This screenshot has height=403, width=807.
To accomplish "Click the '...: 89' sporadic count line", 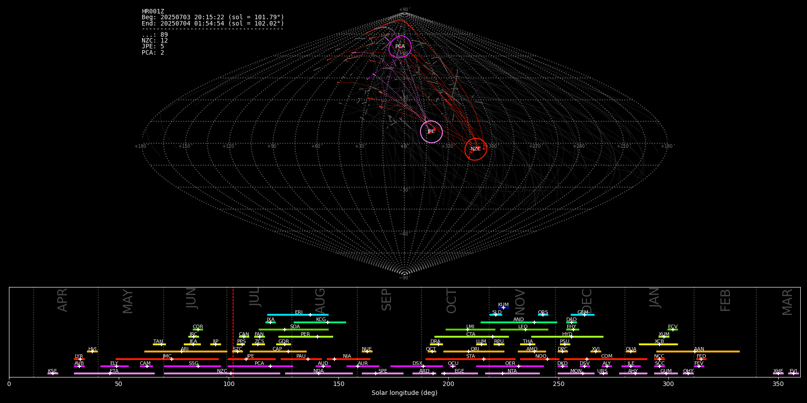I will [x=155, y=35].
